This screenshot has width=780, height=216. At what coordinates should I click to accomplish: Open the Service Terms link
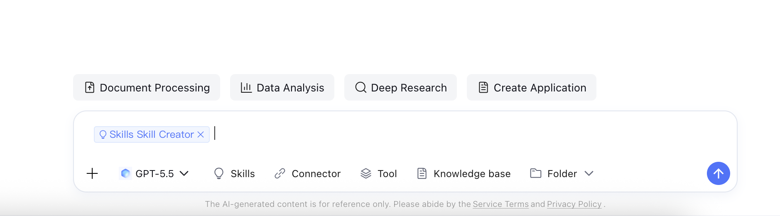point(500,204)
